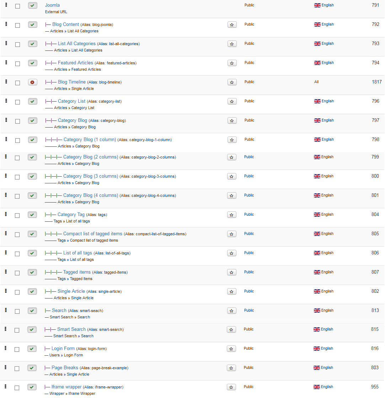Edit the Category List menu item

(x=71, y=101)
